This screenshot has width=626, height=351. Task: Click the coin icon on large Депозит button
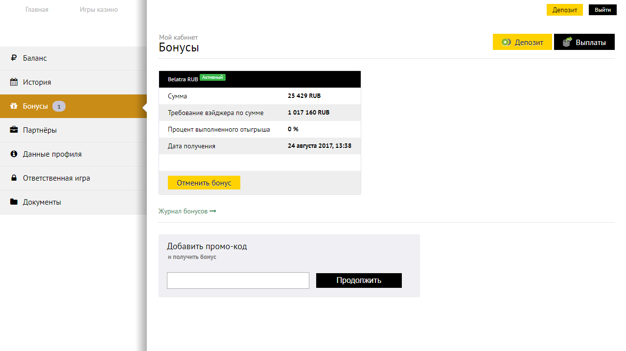(x=507, y=42)
